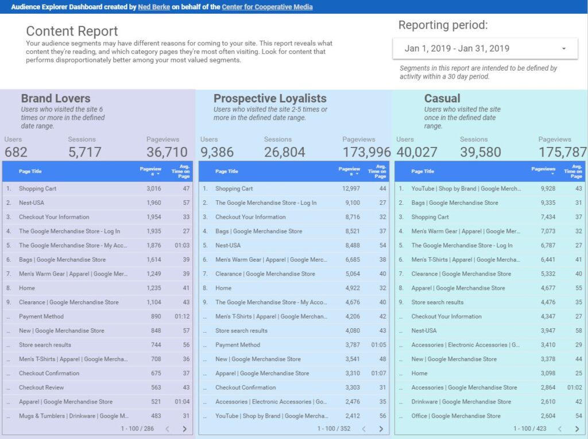Image resolution: width=588 pixels, height=439 pixels.
Task: Visit the Center for Cooperative Media link
Action: point(267,7)
